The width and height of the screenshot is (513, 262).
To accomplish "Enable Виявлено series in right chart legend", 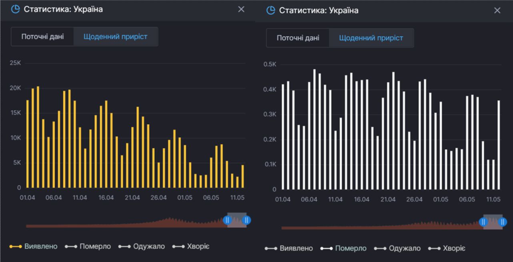I will 289,248.
